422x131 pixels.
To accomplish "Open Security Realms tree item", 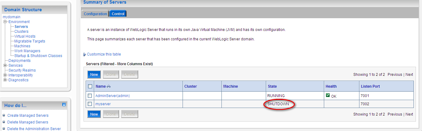I will click(x=22, y=70).
